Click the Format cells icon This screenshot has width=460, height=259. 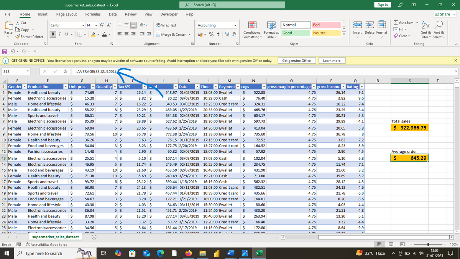click(x=382, y=25)
